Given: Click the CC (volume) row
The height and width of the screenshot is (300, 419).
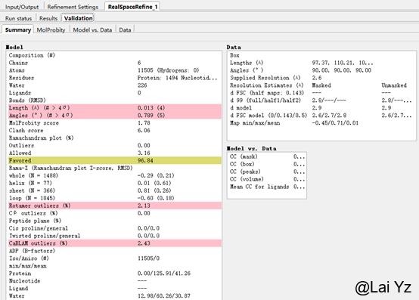Looking at the screenshot, I should point(267,179).
